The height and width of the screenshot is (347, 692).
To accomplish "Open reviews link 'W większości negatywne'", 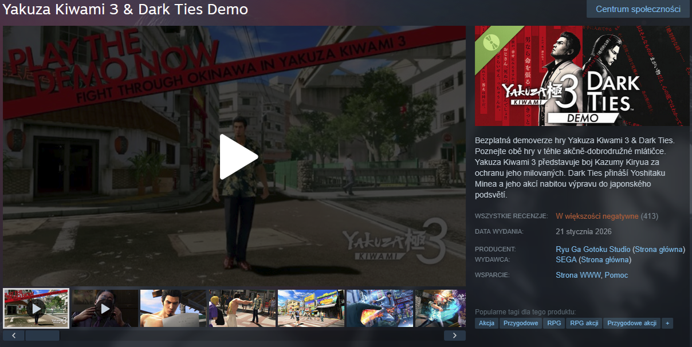I will 597,216.
